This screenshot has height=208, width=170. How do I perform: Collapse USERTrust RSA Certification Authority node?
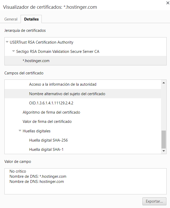tap(7, 42)
